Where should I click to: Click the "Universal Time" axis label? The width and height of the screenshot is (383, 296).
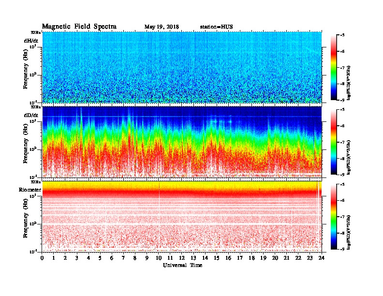[x=182, y=265]
